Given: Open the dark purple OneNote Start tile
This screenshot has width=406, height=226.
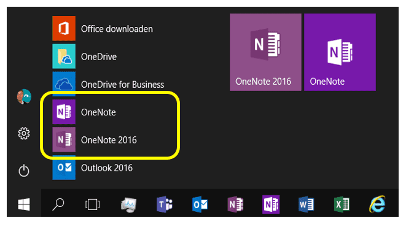Looking at the screenshot, I should click(x=340, y=52).
